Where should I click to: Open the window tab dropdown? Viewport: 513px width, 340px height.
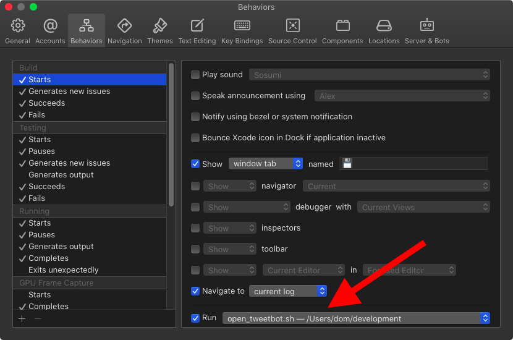[x=266, y=164]
